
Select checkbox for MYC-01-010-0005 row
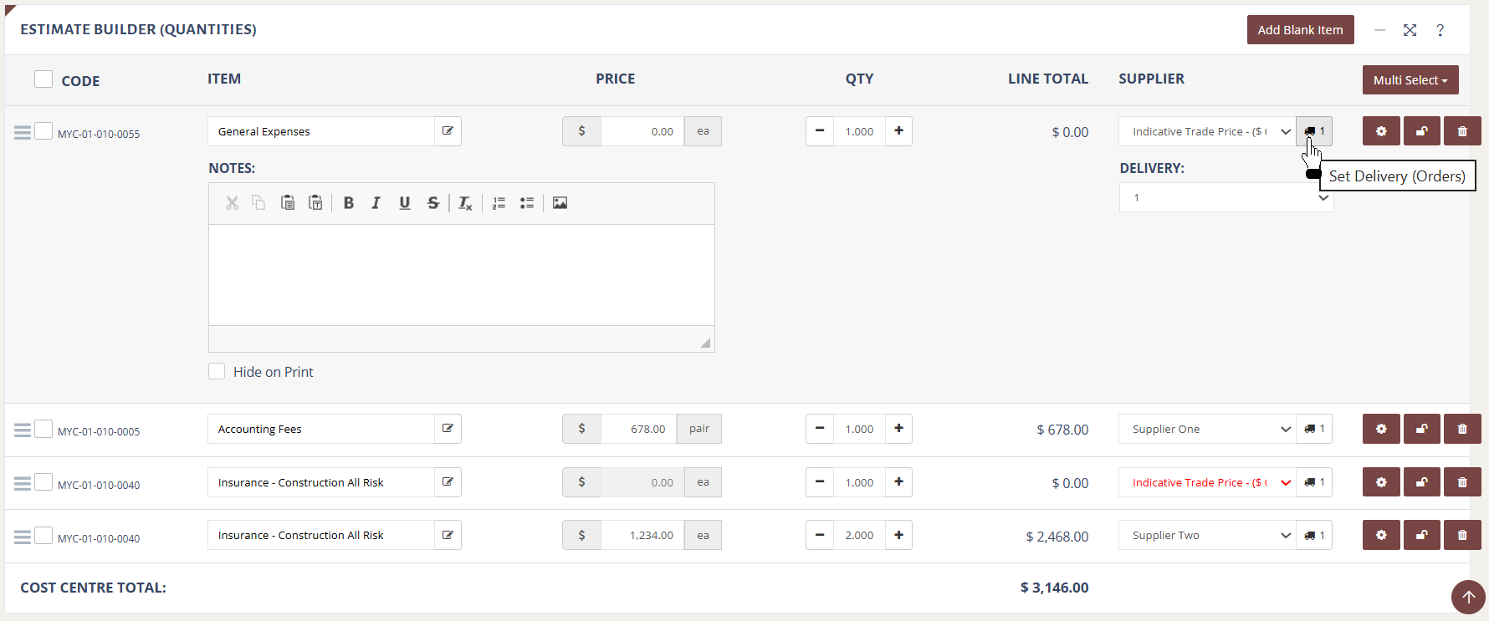[43, 430]
